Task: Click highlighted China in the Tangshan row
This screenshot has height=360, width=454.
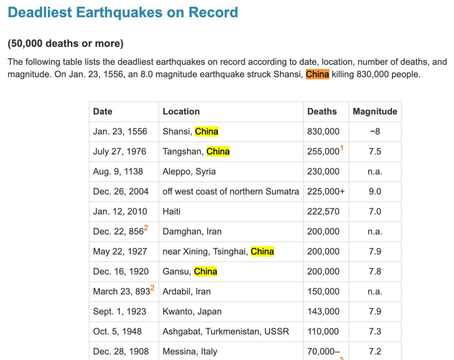Action: click(218, 152)
